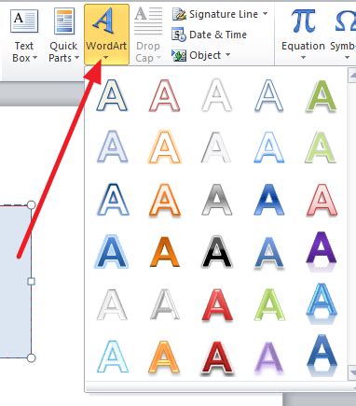Pick the orange glow outline WordArt, second row
Viewport: 356px width, 406px height.
(x=164, y=147)
